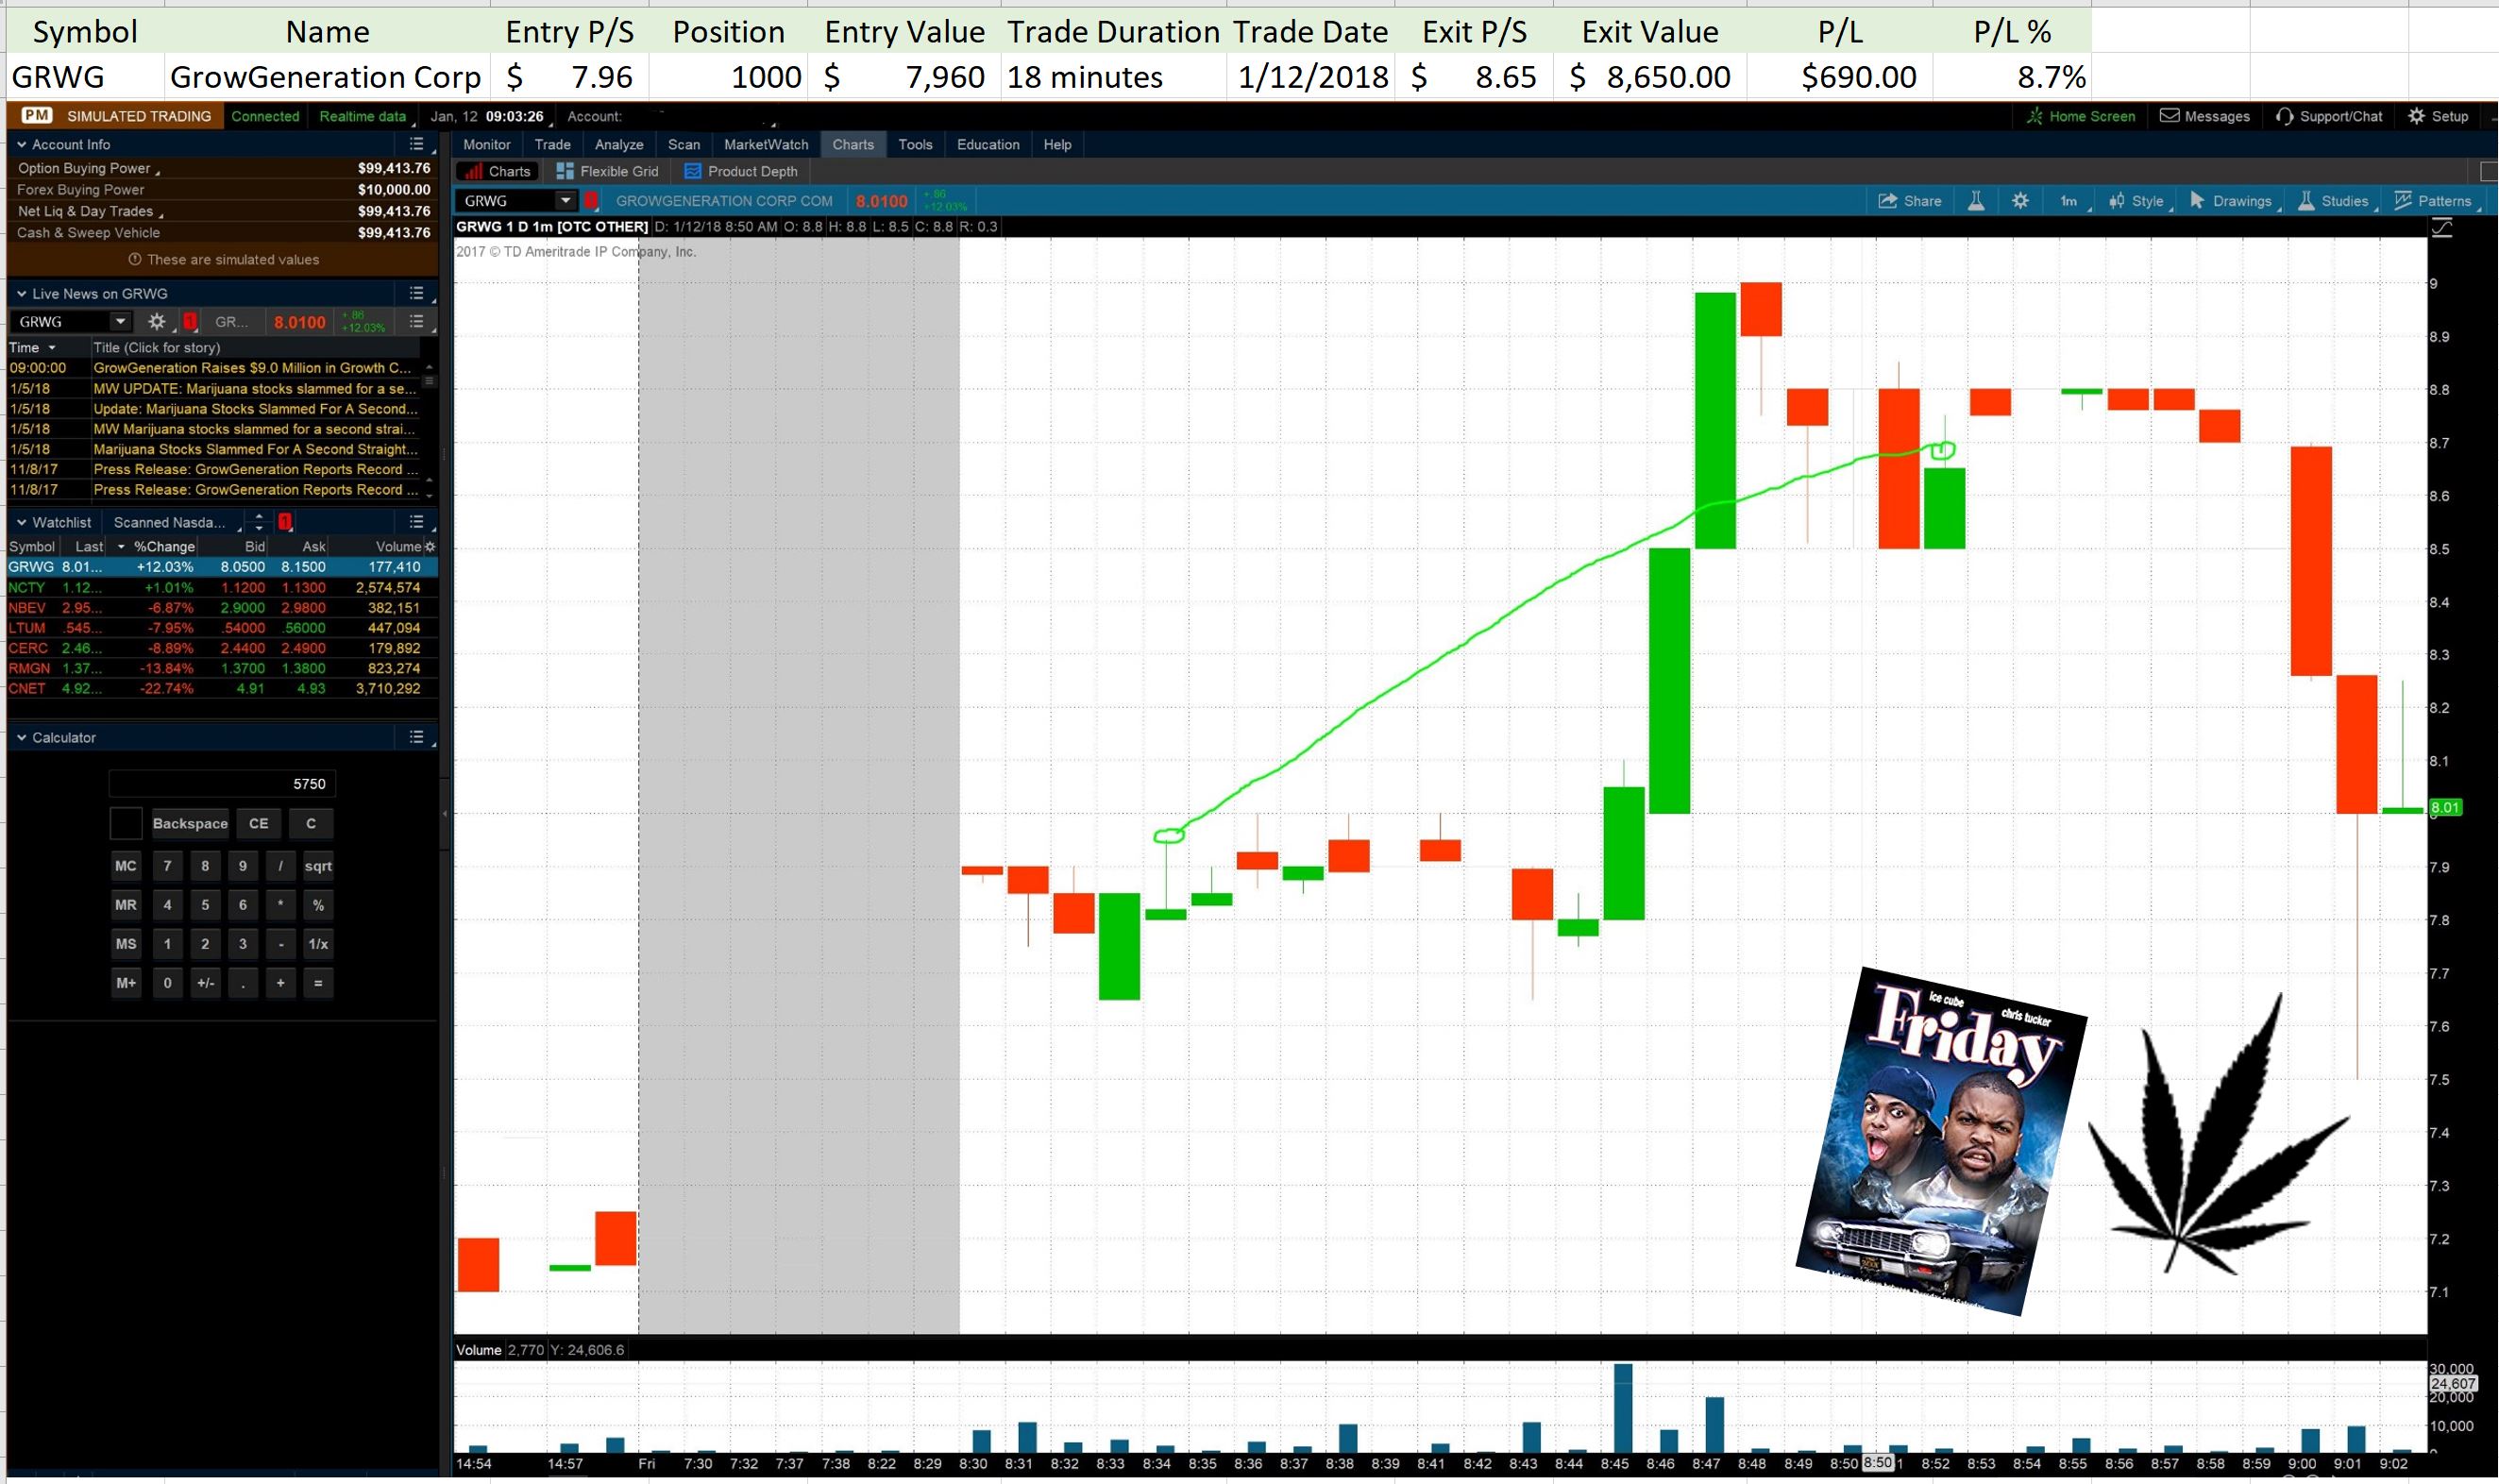Screen dimensions: 2499x1484
Task: Open the Drawings cursor tool
Action: click(2230, 201)
